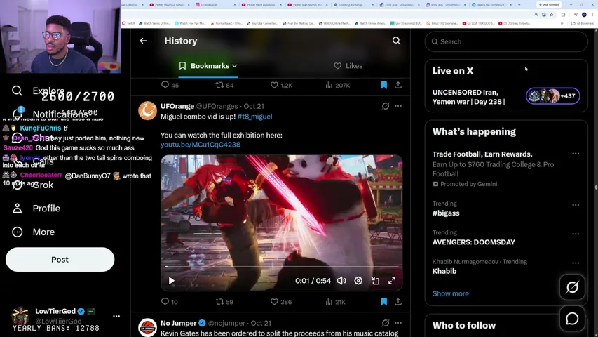Screen dimensions: 598x337
Task: Repost the UFOrange post with 59 reposts
Action: point(224,301)
